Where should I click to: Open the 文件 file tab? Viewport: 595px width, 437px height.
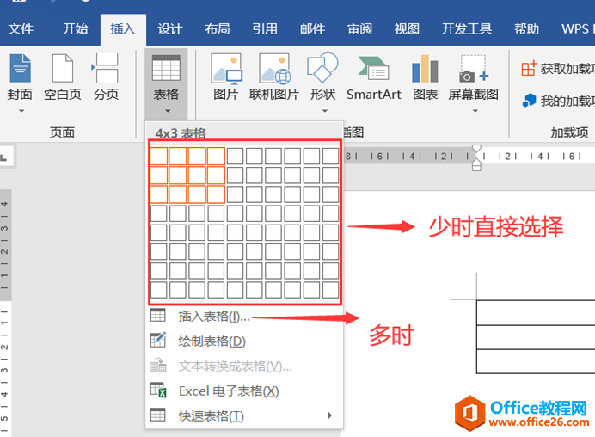(21, 29)
